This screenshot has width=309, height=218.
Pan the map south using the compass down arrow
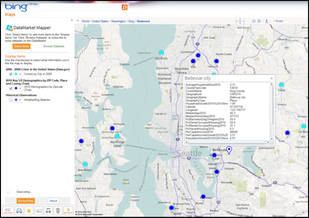pos(240,23)
